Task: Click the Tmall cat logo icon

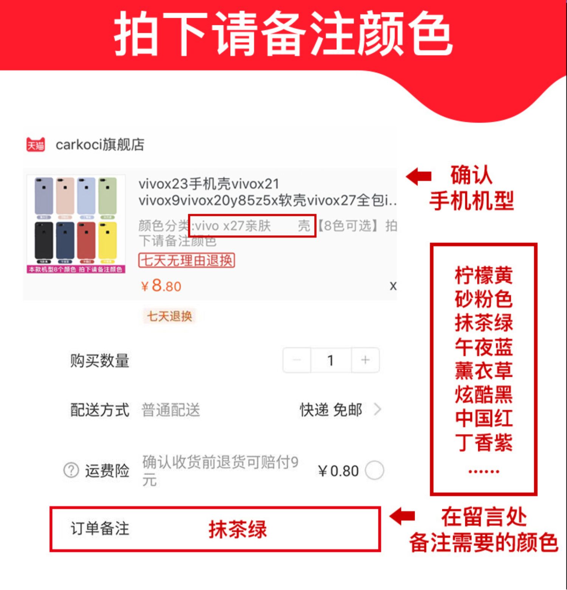Action: [x=36, y=144]
